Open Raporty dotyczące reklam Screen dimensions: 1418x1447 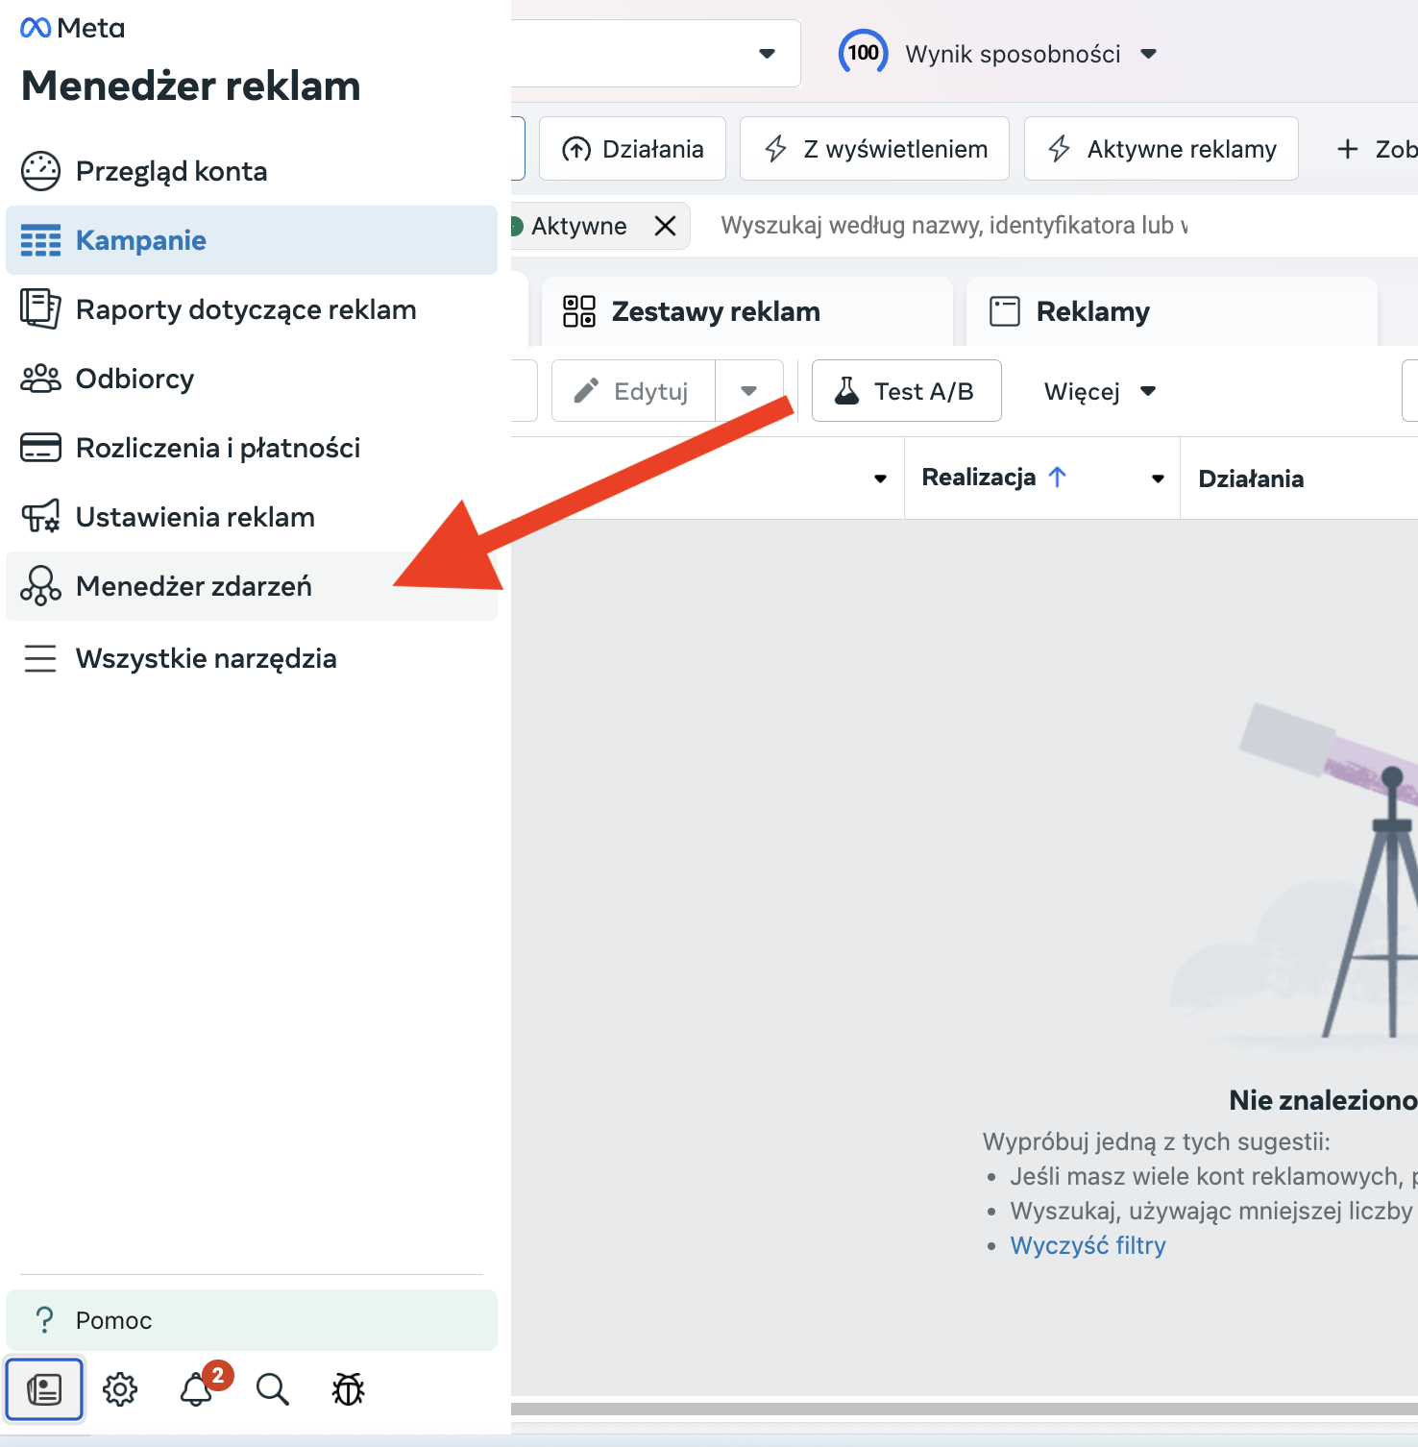[x=252, y=309]
